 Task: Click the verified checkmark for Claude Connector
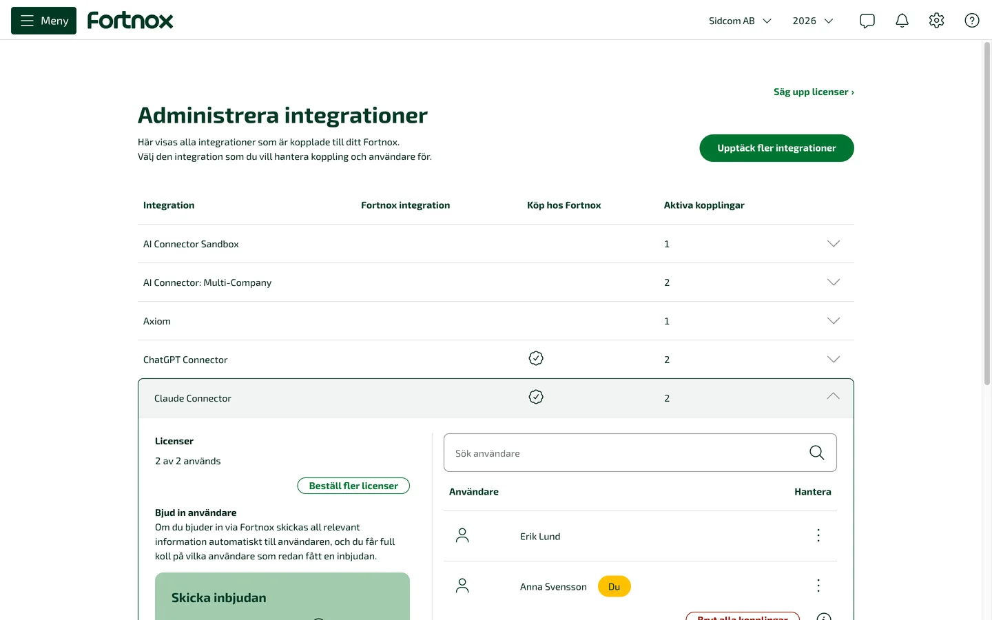536,397
